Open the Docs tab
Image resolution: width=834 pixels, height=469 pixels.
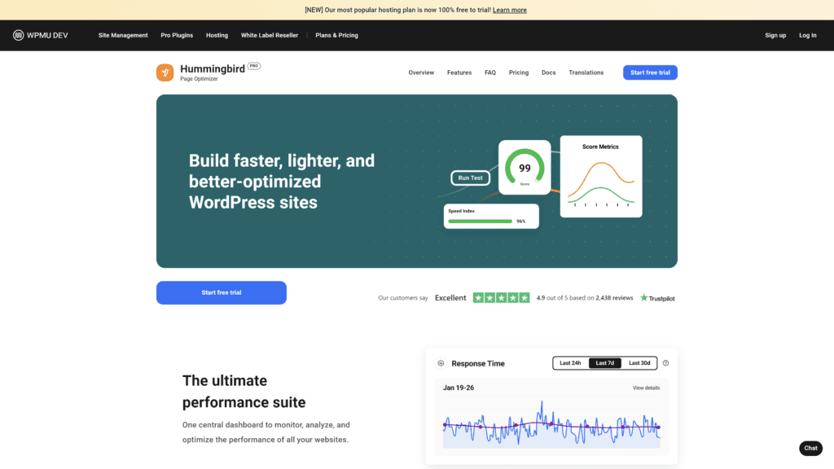click(x=548, y=72)
